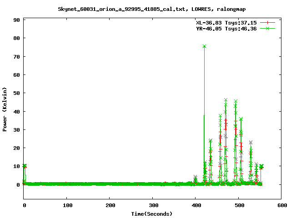This screenshot has width=291, height=218.
Task: Click the x-axis tick label 200
Action: point(110,205)
